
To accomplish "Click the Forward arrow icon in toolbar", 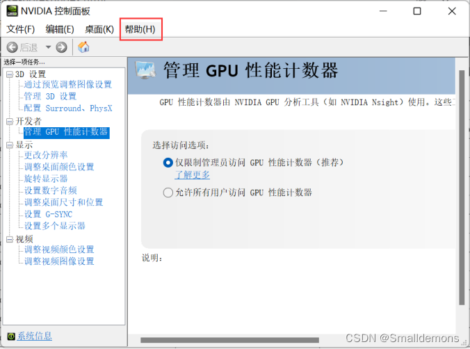I will point(61,47).
